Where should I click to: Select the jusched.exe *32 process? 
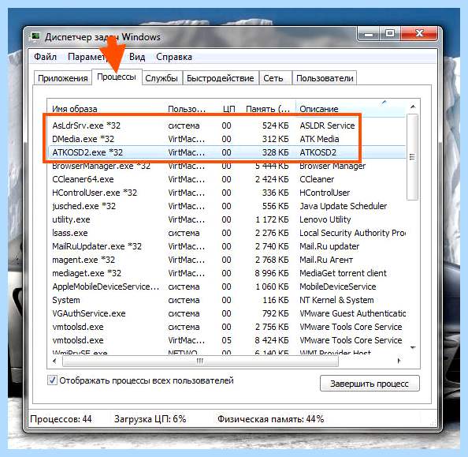click(226, 206)
